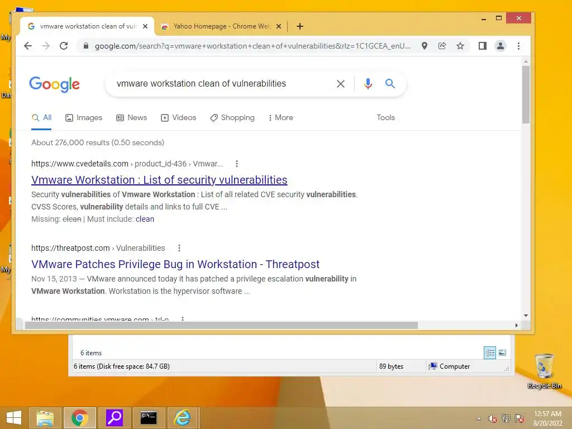Viewport: 572px width, 429px height.
Task: Click the taskbar clock showing 12:57 AM
Action: click(x=547, y=418)
